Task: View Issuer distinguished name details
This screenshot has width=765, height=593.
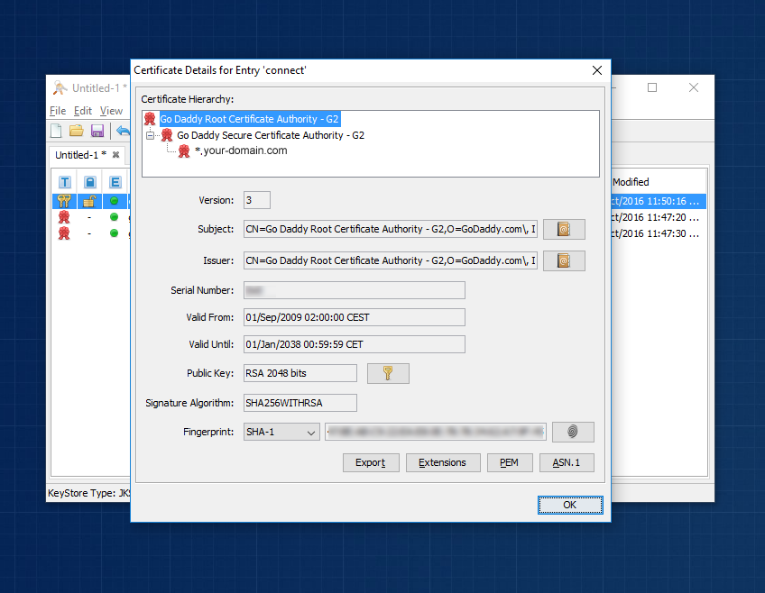Action: coord(564,260)
